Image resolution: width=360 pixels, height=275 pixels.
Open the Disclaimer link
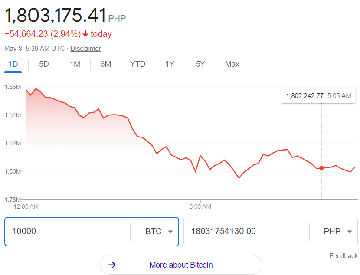click(85, 49)
